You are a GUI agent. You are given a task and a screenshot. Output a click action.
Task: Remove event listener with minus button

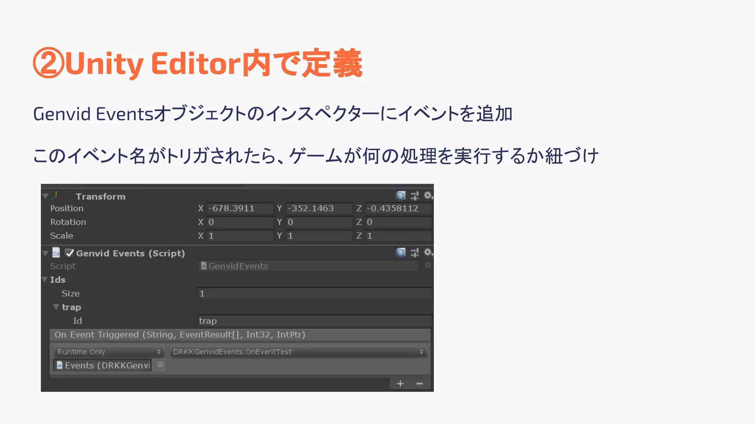(x=420, y=384)
